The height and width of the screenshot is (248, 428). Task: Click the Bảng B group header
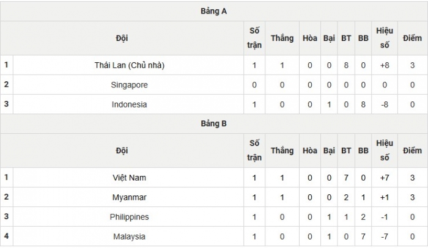click(x=214, y=124)
